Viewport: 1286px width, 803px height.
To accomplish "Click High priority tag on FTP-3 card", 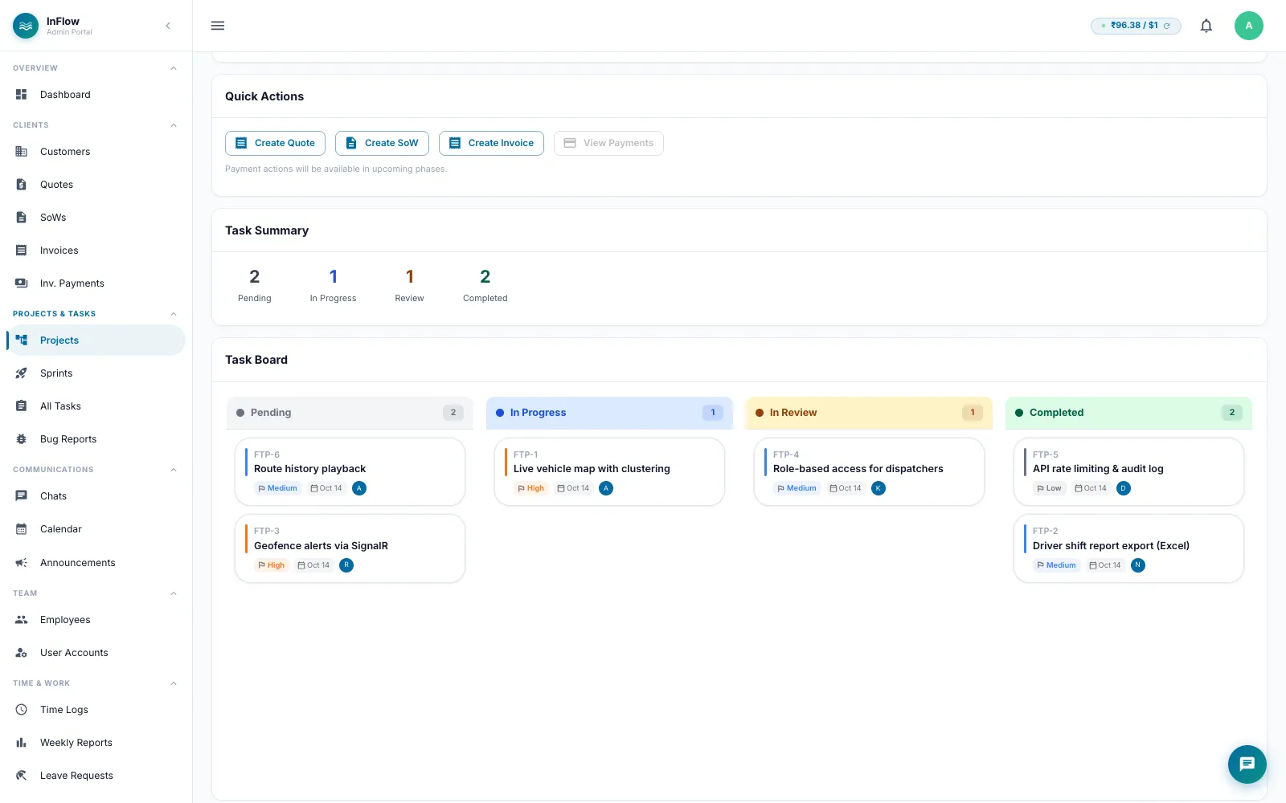I will point(272,565).
